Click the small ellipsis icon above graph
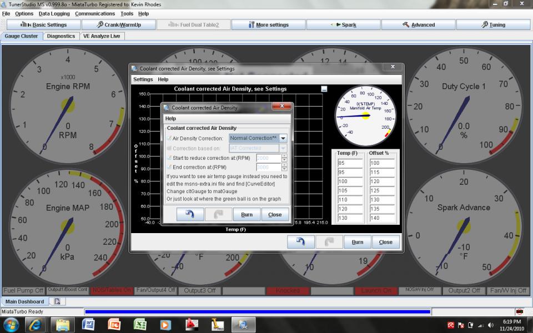 [x=324, y=89]
